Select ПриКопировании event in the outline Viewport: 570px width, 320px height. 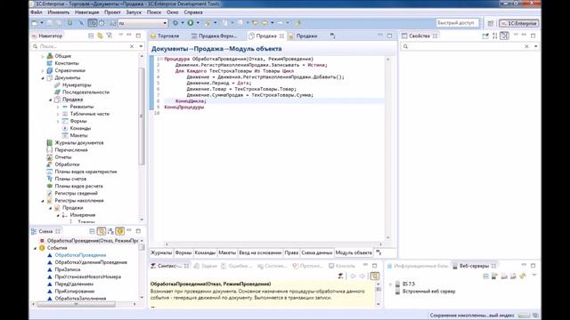point(75,292)
